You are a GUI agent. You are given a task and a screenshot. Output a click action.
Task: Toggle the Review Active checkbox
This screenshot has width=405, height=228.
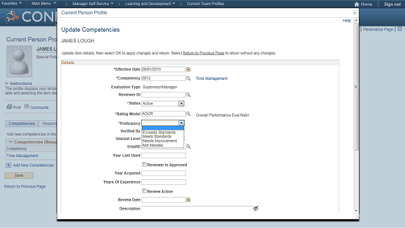(144, 191)
